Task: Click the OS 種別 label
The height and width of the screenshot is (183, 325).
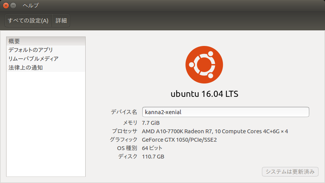Action: pyautogui.click(x=127, y=148)
